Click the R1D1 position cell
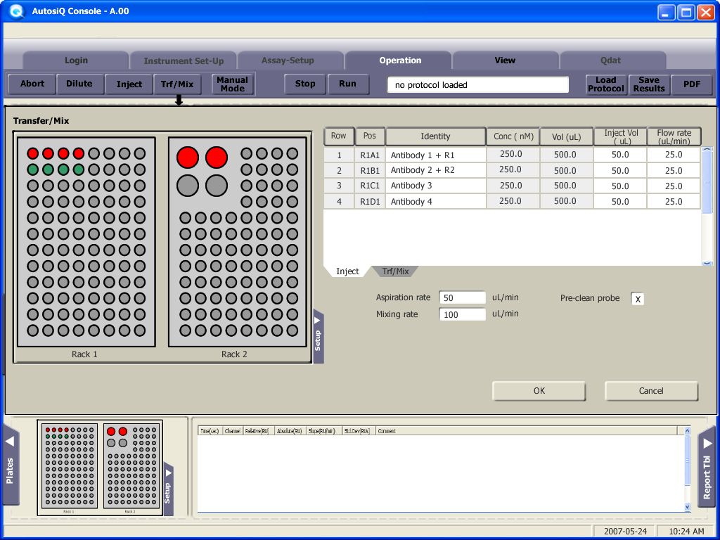The width and height of the screenshot is (720, 540). tap(370, 202)
